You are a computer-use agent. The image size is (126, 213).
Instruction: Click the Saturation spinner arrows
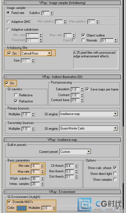tap(82, 89)
